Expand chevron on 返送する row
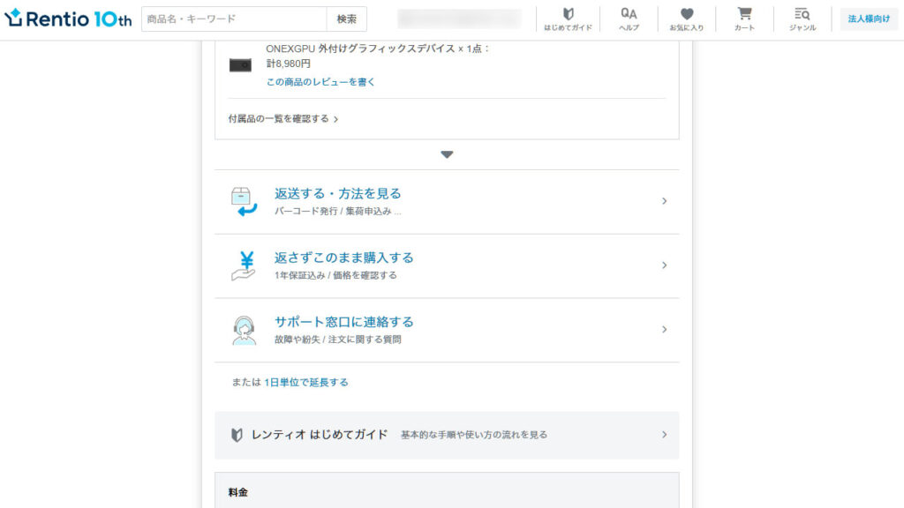Image resolution: width=904 pixels, height=508 pixels. coord(664,201)
